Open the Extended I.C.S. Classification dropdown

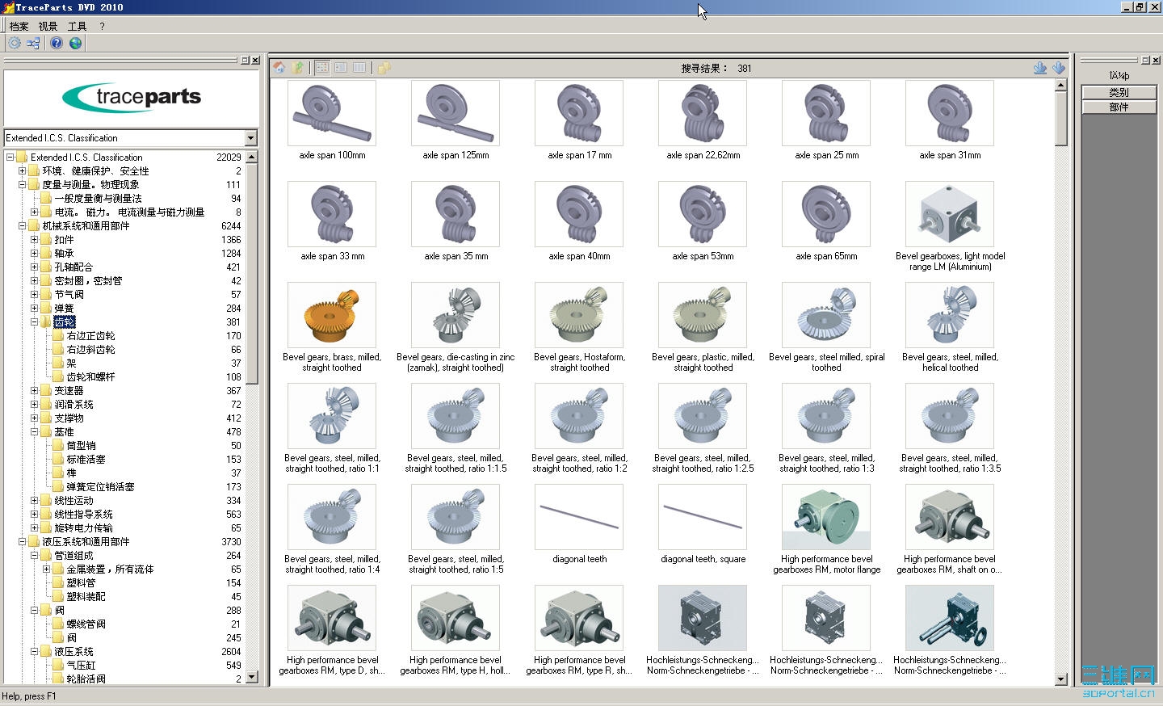[x=250, y=138]
